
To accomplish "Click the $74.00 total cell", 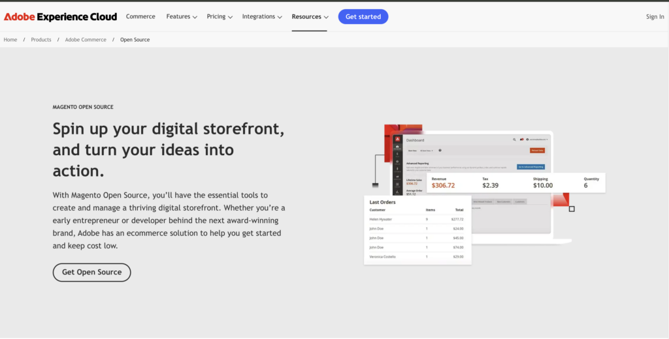I will coord(458,248).
